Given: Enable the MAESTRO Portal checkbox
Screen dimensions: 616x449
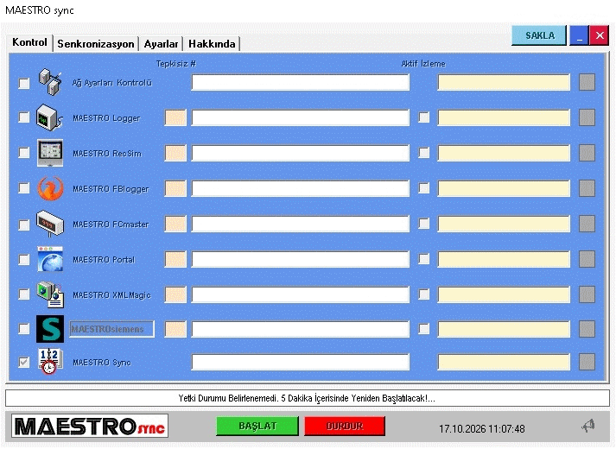Looking at the screenshot, I should [x=24, y=259].
